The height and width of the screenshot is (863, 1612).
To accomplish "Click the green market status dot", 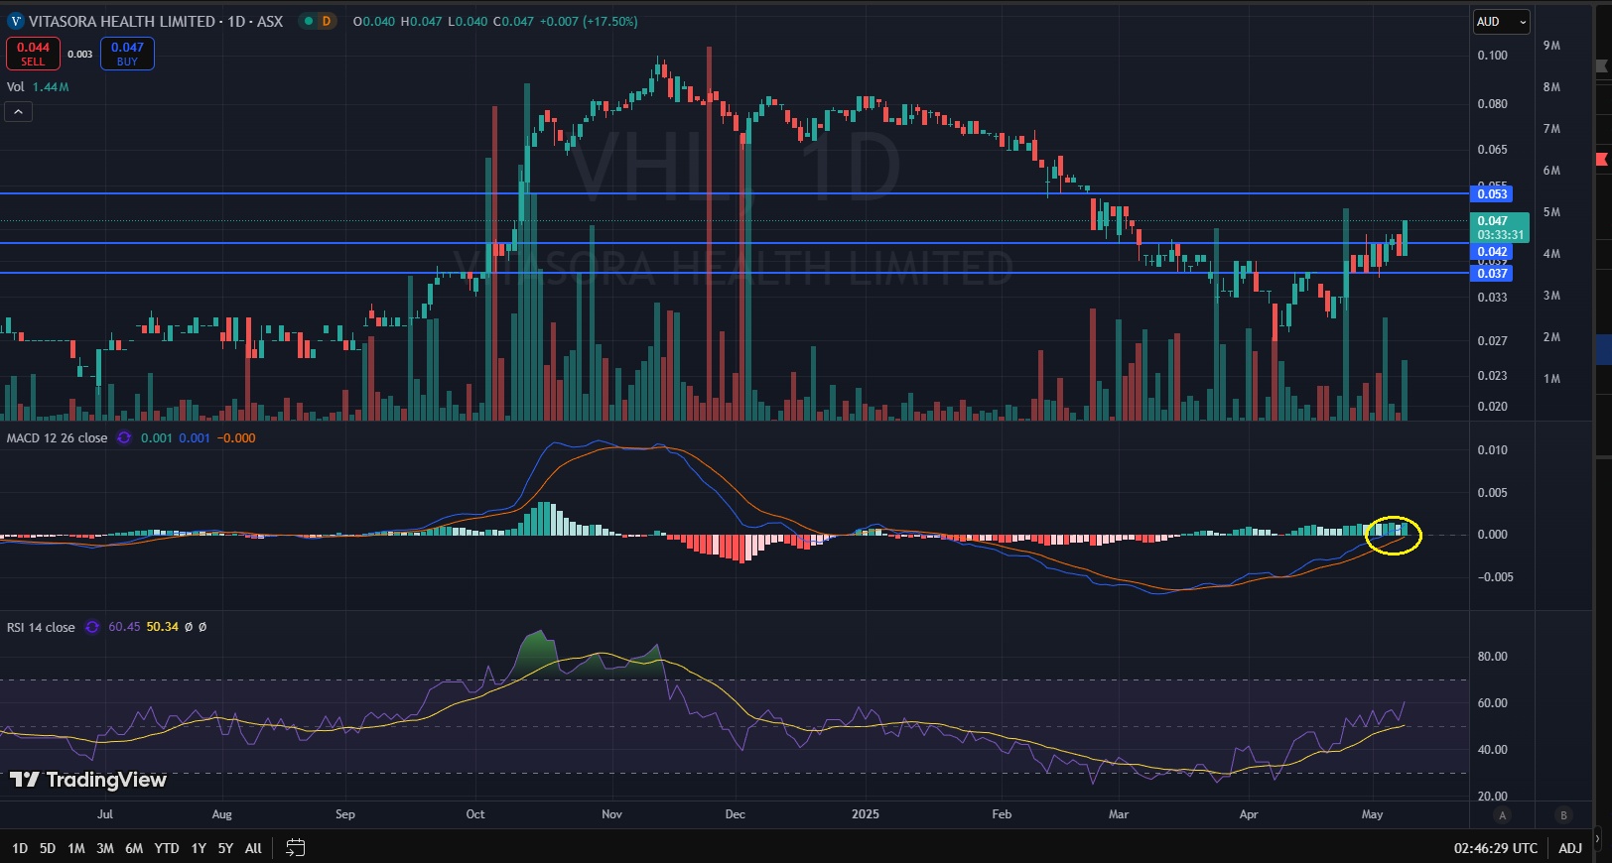I will point(310,21).
